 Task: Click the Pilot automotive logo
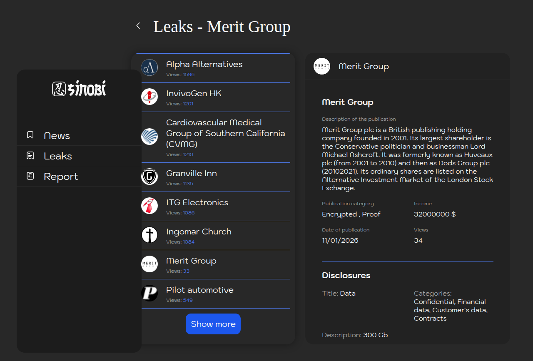click(149, 293)
